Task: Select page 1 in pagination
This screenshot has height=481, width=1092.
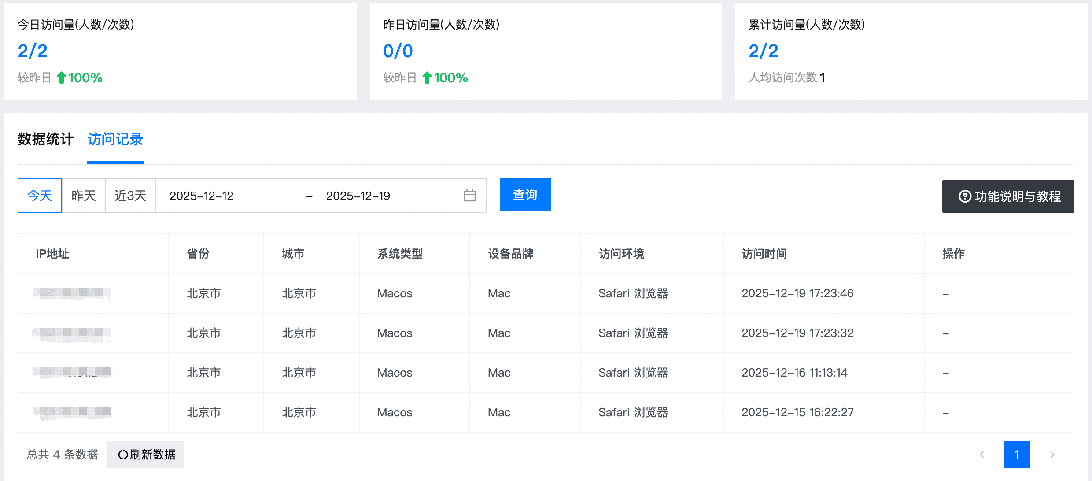Action: [1017, 455]
